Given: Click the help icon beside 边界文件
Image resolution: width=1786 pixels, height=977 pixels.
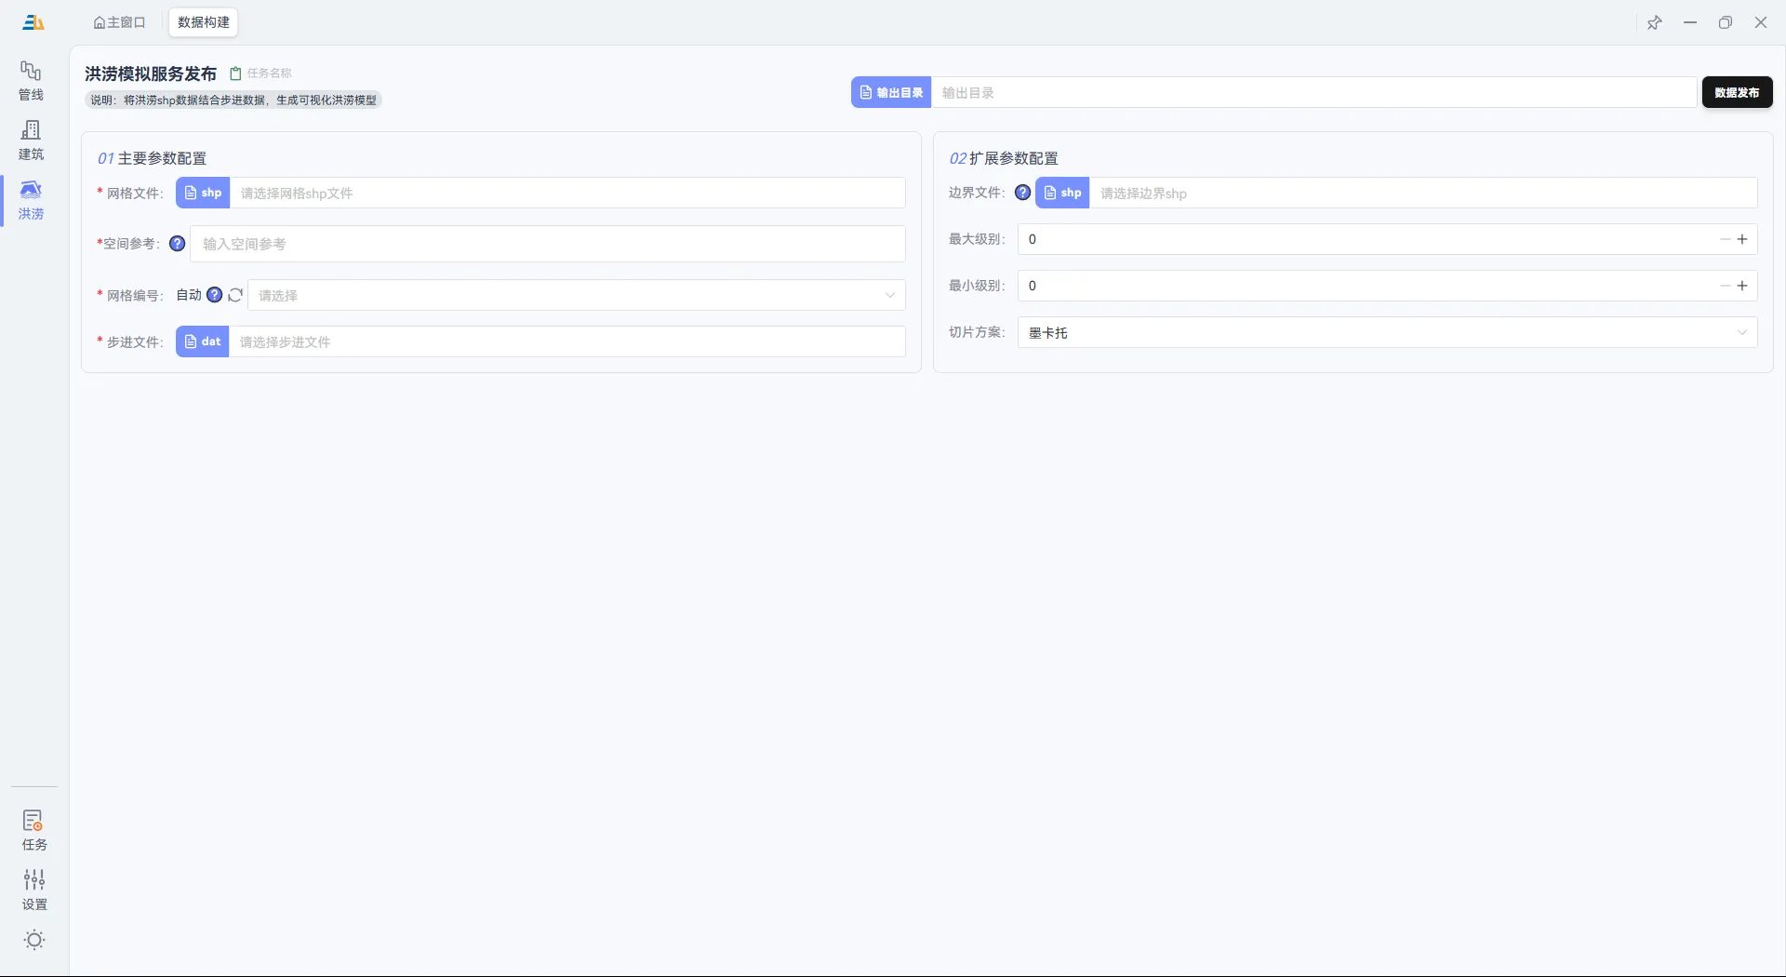Looking at the screenshot, I should pyautogui.click(x=1022, y=193).
